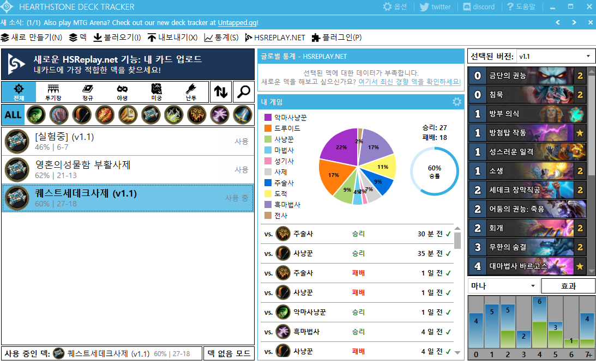
Task: Filter decks by the Hunter bow icon
Action: (x=82, y=115)
